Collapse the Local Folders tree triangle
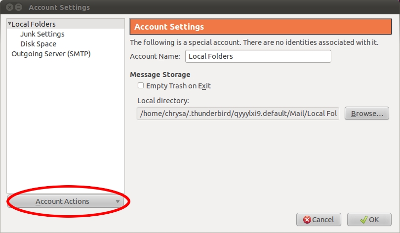 coord(9,24)
